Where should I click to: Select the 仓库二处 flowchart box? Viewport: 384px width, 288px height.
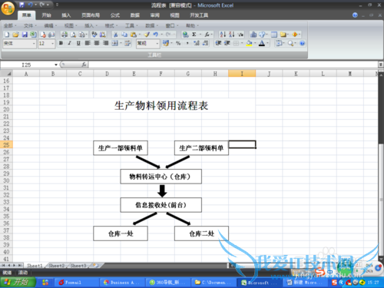click(201, 233)
